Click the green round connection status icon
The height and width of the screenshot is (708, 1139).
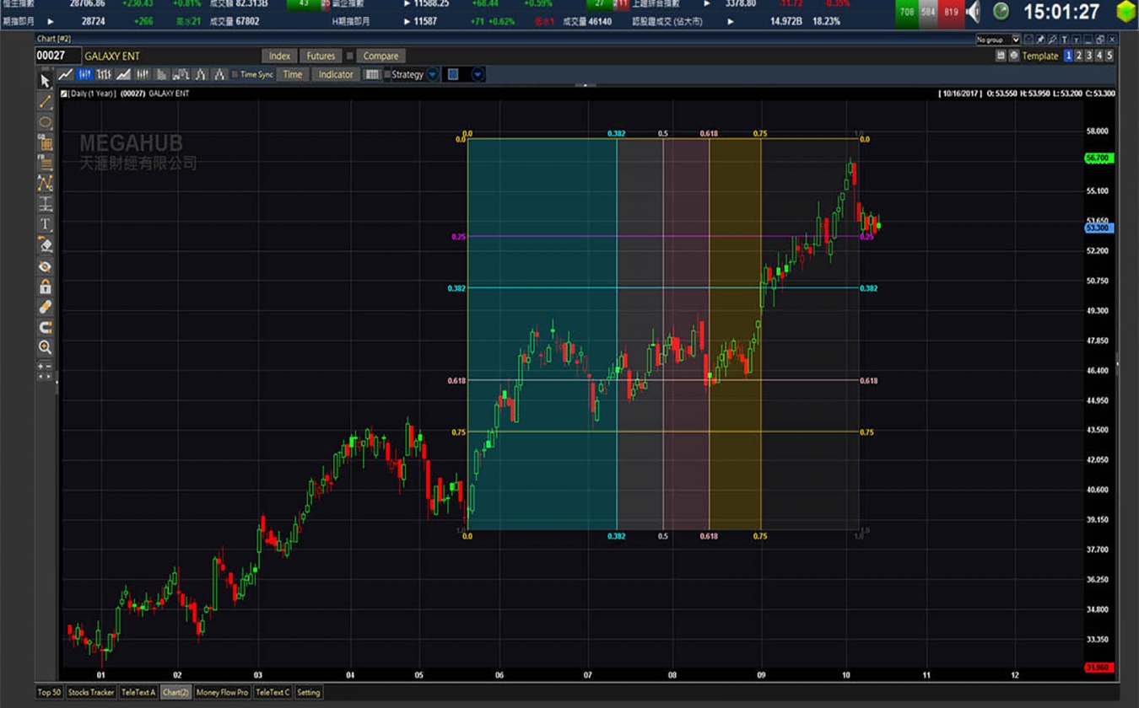point(1001,11)
